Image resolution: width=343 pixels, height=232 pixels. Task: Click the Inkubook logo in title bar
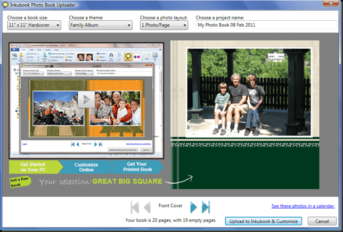click(5, 5)
